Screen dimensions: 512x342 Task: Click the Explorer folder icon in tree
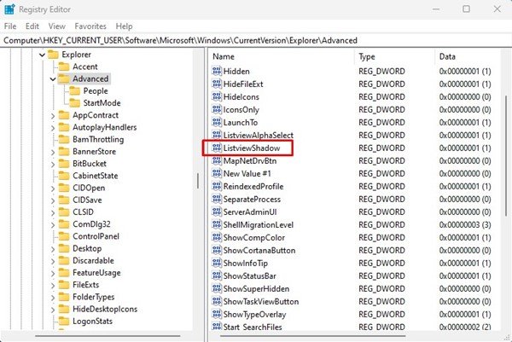[53, 55]
